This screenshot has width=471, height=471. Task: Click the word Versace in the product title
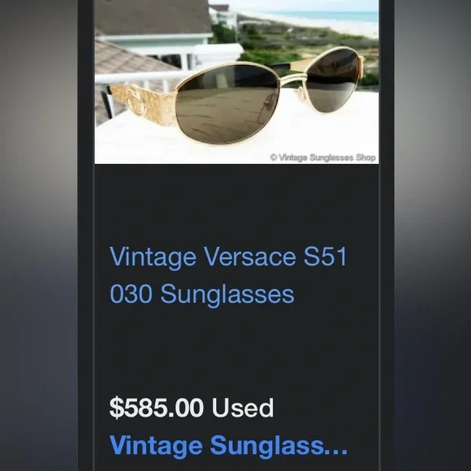[250, 257]
